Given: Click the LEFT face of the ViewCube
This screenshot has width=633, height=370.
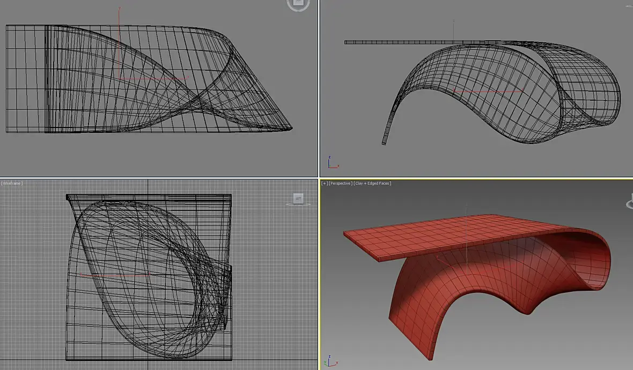Looking at the screenshot, I should click(298, 198).
